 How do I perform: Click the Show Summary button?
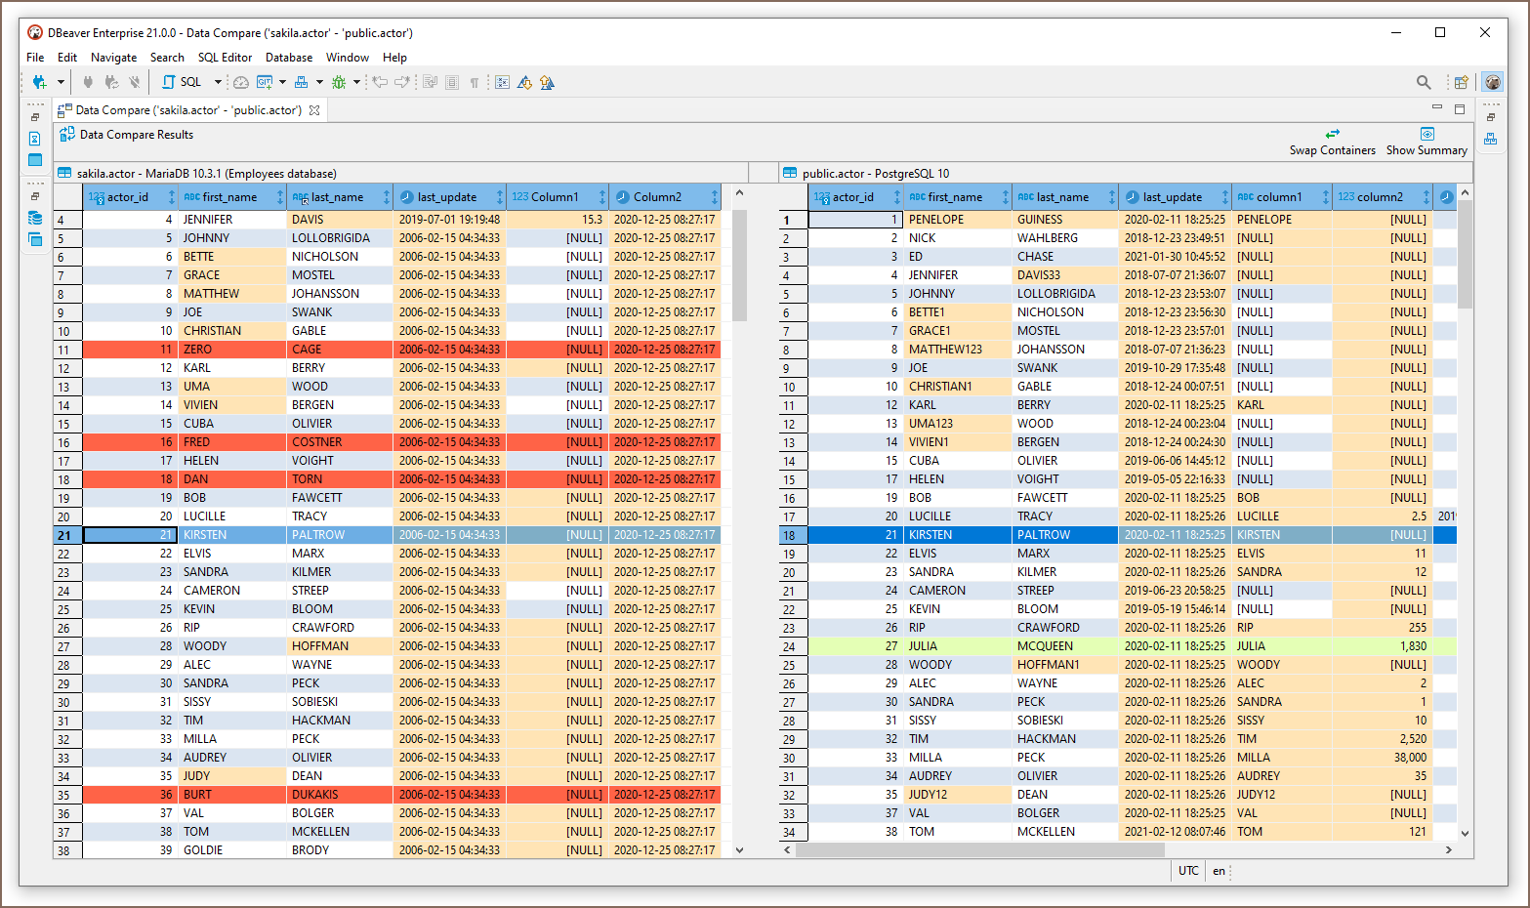point(1427,142)
